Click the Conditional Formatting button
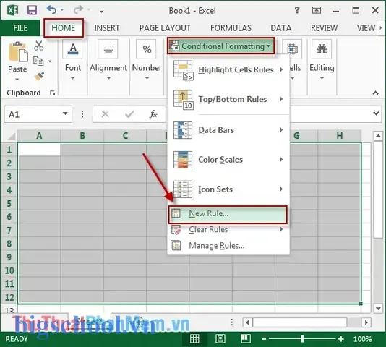 pyautogui.click(x=220, y=46)
